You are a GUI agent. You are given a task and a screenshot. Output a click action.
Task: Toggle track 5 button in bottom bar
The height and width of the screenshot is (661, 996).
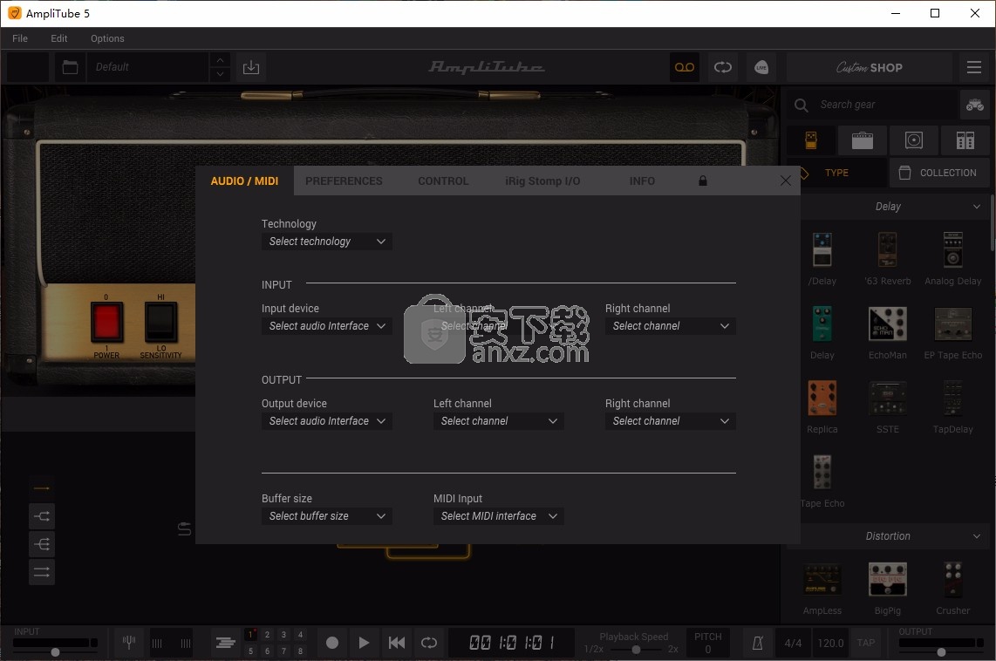[251, 651]
